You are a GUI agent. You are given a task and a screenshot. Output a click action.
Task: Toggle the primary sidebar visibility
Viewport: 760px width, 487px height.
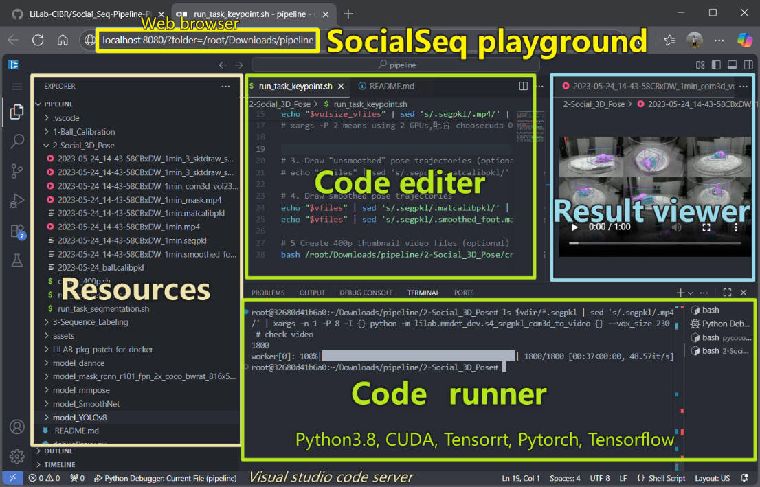715,65
